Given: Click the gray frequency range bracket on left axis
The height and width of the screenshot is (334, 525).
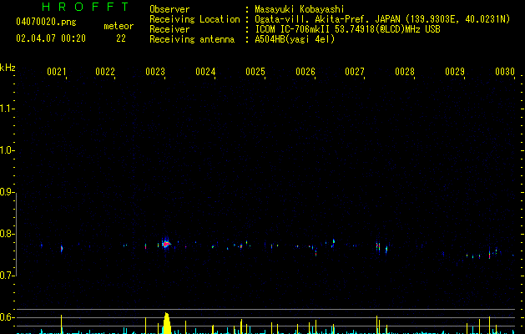Looking at the screenshot, I should tap(16, 234).
